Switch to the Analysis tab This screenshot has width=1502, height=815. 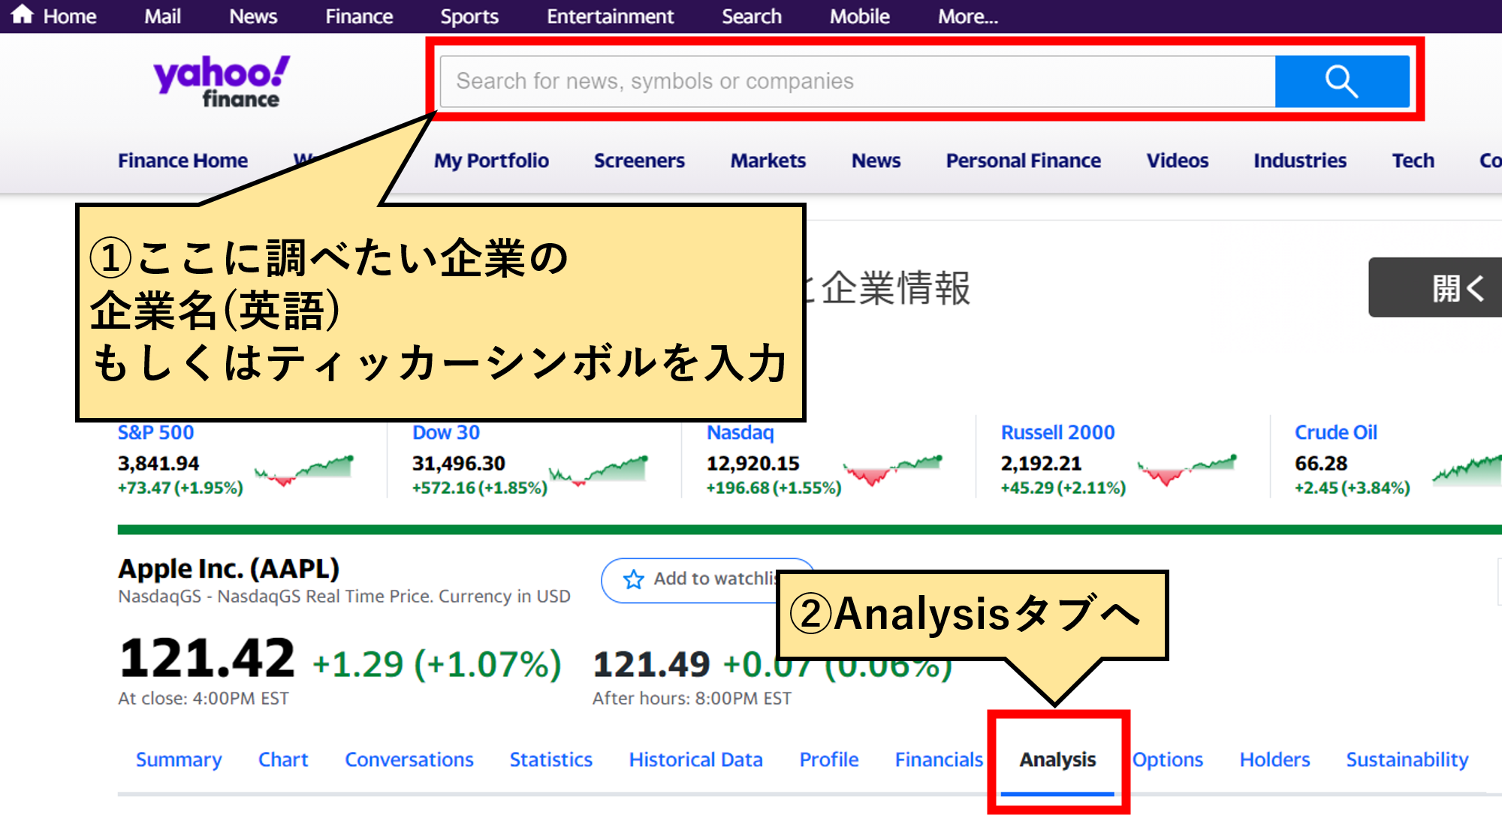[1057, 759]
